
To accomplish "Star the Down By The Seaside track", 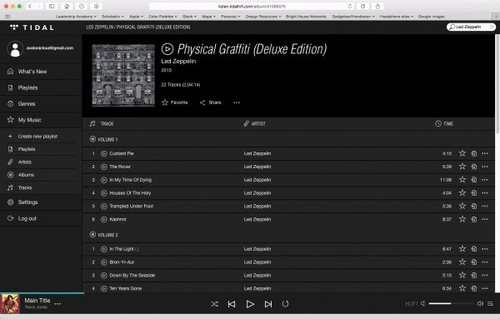I will pos(462,276).
